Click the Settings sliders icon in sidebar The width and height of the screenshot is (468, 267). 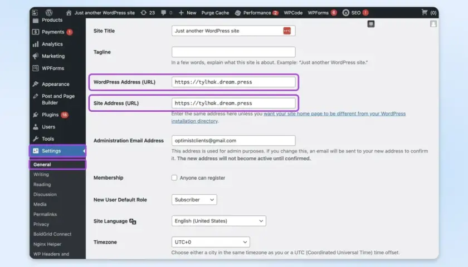click(x=36, y=151)
